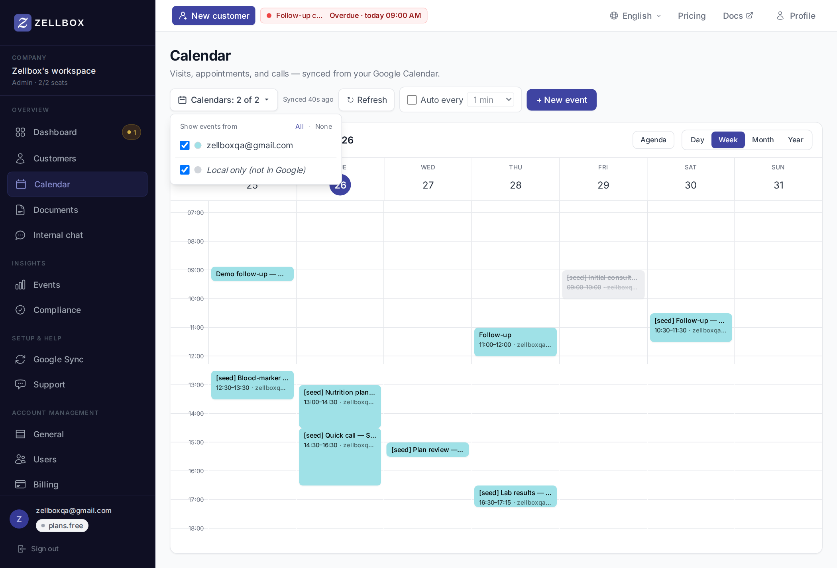Screen dimensions: 837x568
Task: Select the Week view tab
Action: (x=728, y=140)
